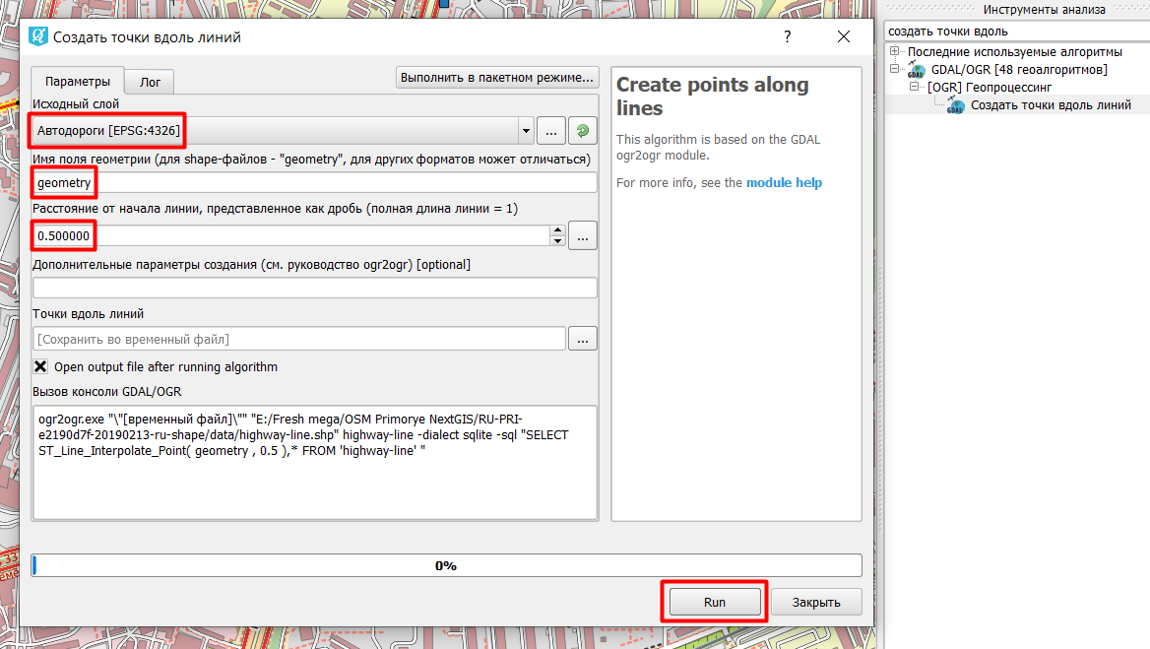This screenshot has width=1150, height=649.
Task: Click the 0% progress bar
Action: tap(446, 565)
